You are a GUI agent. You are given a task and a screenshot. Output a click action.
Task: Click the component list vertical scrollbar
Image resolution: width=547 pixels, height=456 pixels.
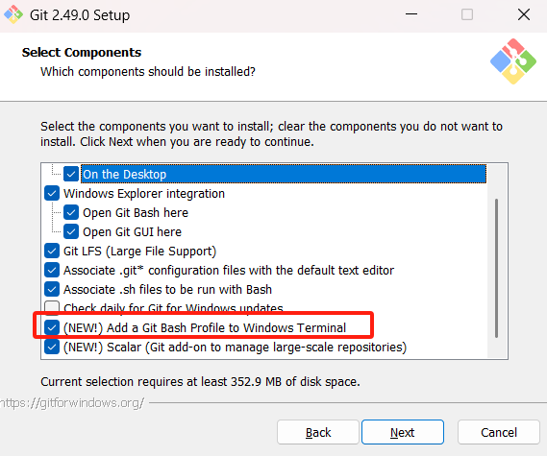tap(496, 268)
